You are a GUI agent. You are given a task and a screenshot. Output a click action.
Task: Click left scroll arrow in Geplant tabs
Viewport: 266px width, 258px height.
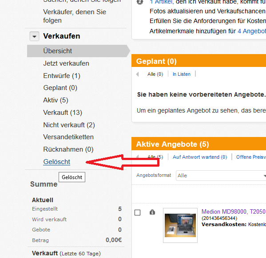(x=138, y=74)
